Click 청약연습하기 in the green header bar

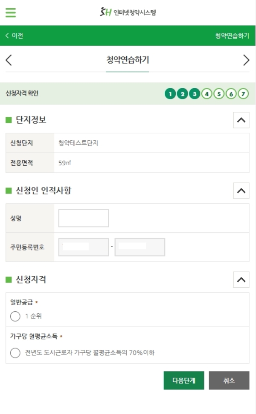point(232,36)
